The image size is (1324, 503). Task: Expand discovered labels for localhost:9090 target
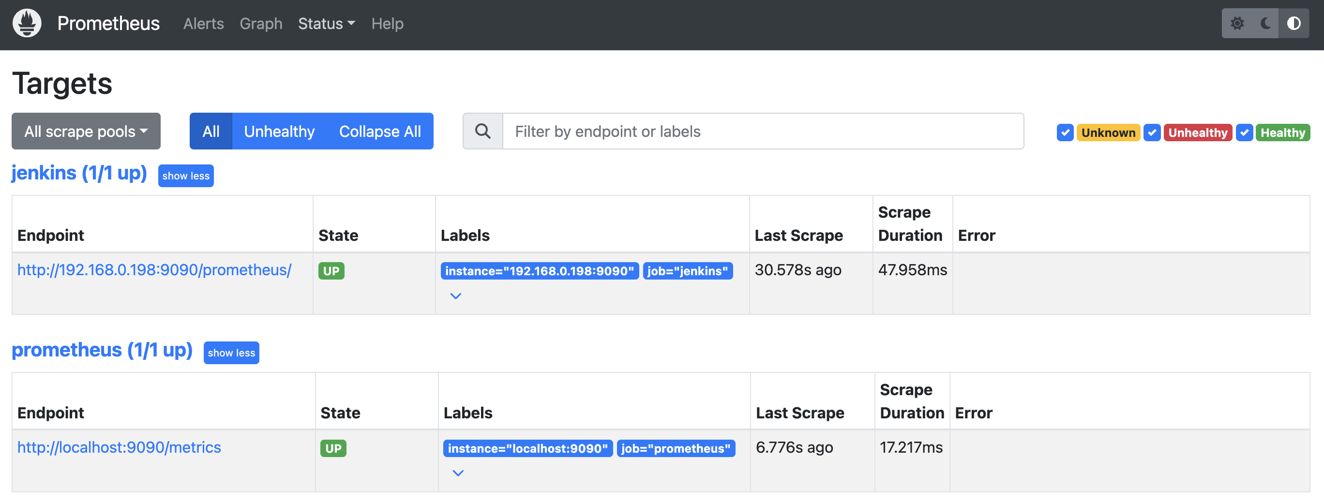point(458,473)
